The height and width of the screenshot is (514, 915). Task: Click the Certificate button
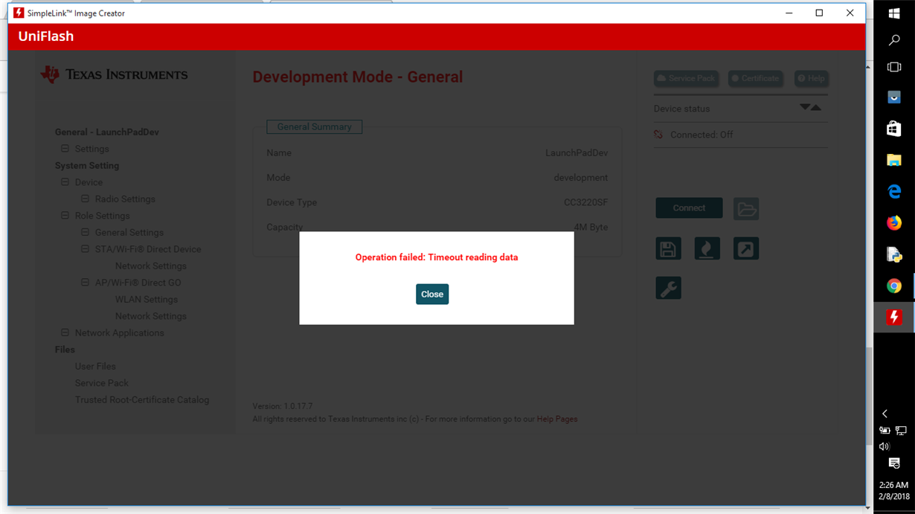click(x=755, y=78)
